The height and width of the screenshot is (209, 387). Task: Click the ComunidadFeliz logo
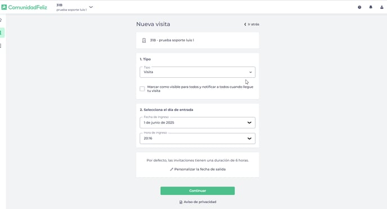tap(24, 7)
